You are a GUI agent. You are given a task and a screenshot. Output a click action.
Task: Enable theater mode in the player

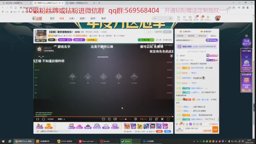[x=156, y=119]
